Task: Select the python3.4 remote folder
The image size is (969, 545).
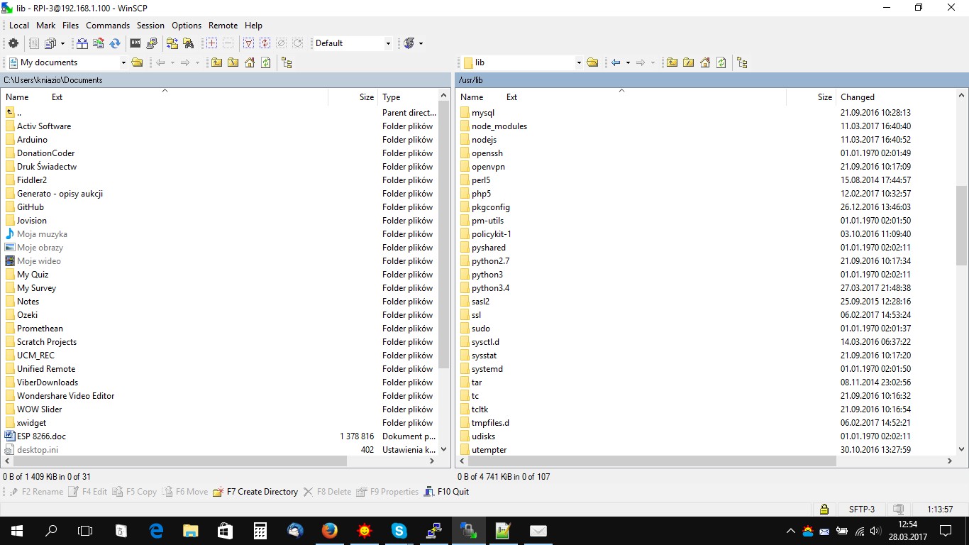Action: click(x=490, y=288)
